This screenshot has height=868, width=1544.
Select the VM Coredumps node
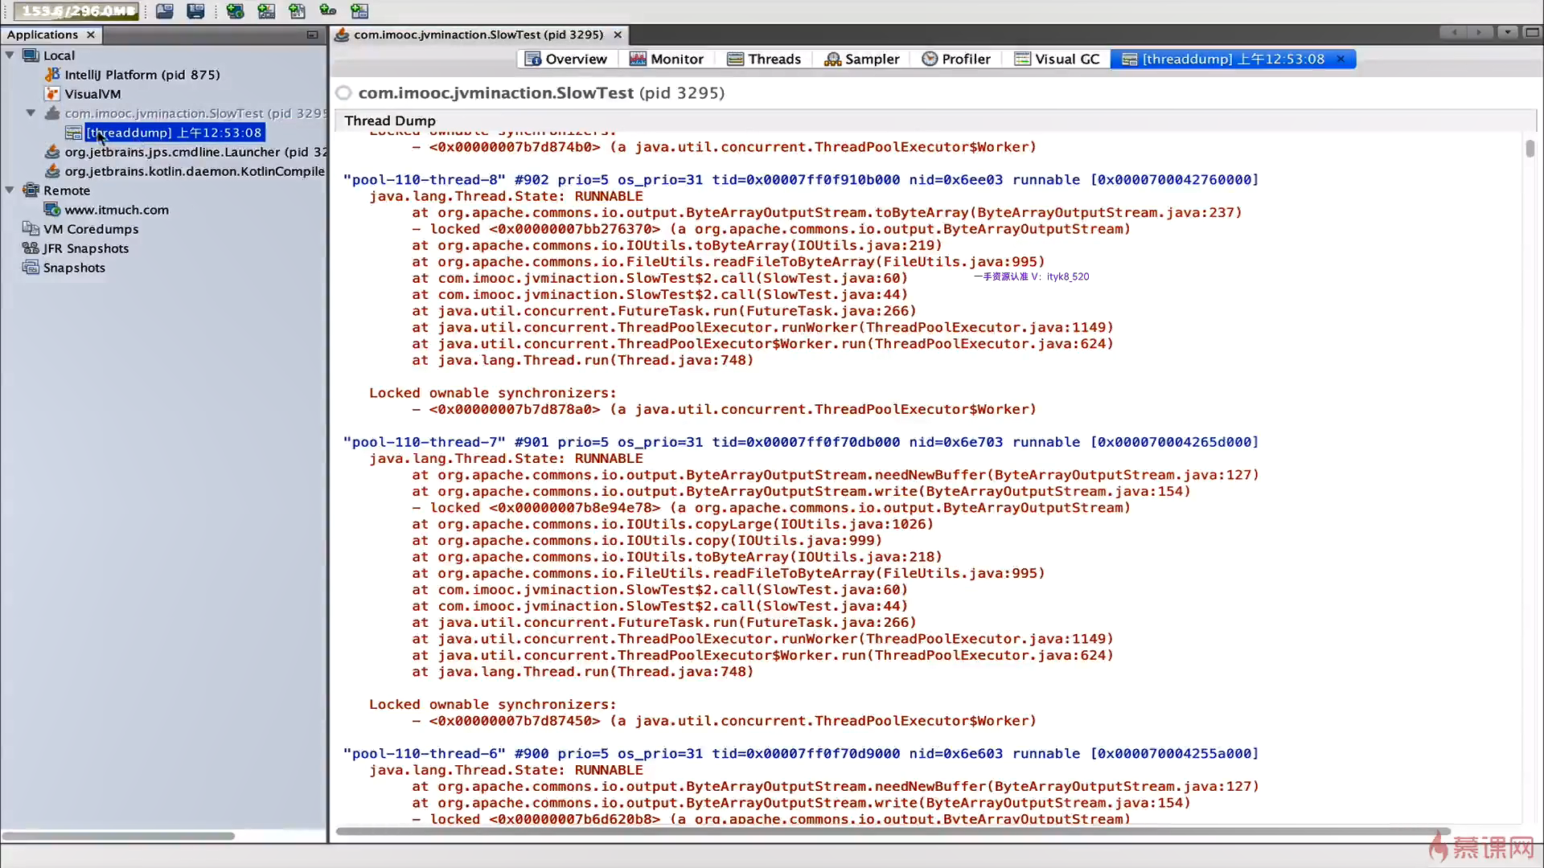90,229
